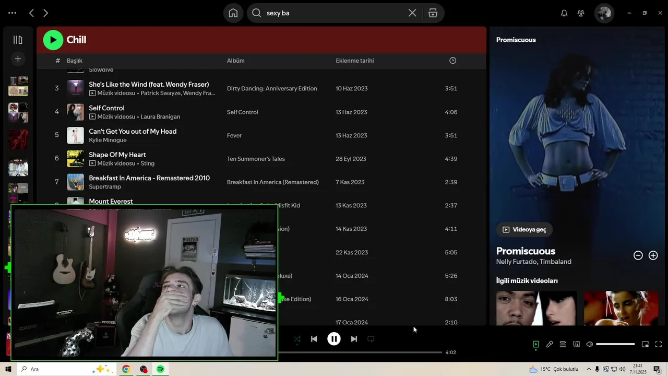Focus the search field containing 'sexy ba'
The width and height of the screenshot is (668, 376).
point(334,13)
